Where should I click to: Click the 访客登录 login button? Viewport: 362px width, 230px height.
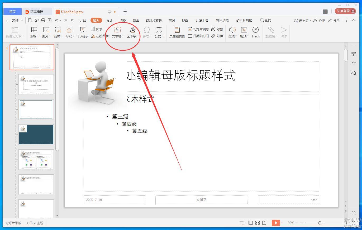click(x=345, y=11)
